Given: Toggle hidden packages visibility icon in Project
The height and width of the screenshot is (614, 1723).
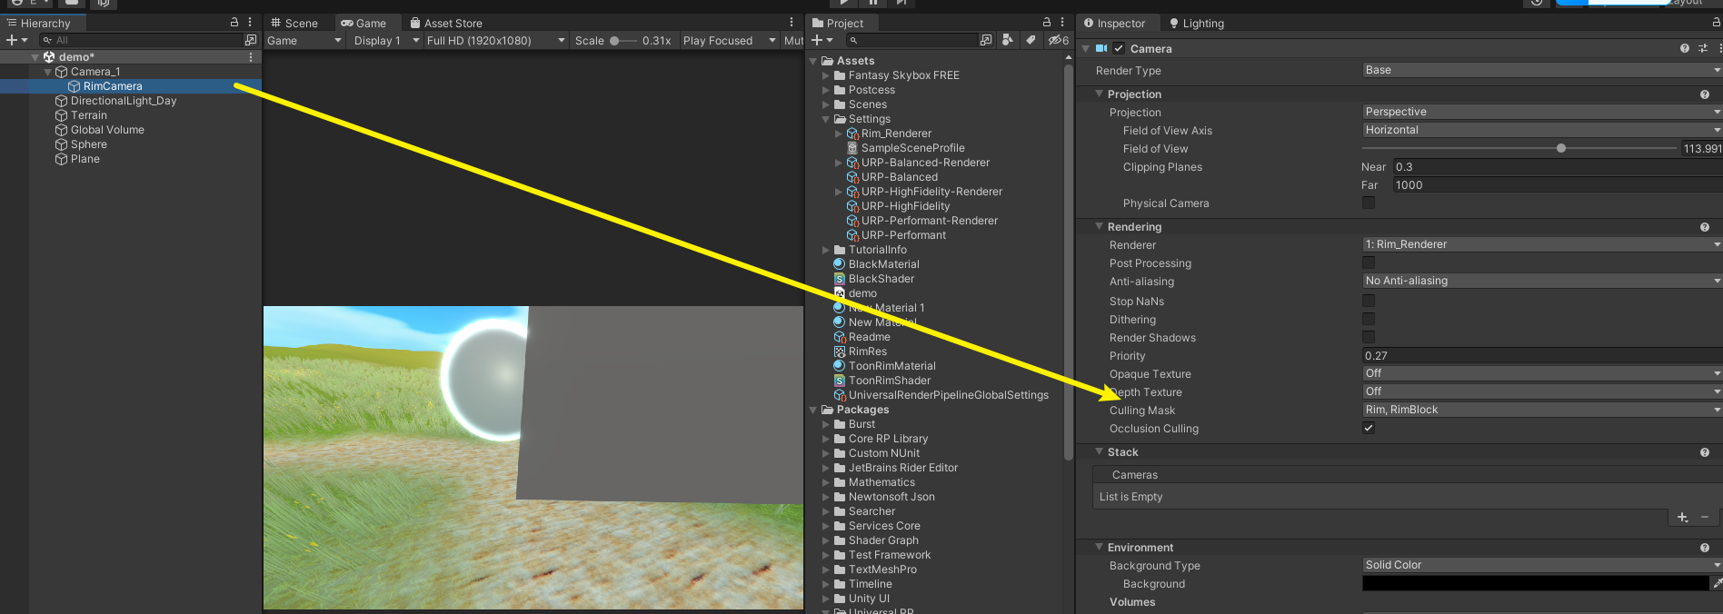Looking at the screenshot, I should (1058, 40).
